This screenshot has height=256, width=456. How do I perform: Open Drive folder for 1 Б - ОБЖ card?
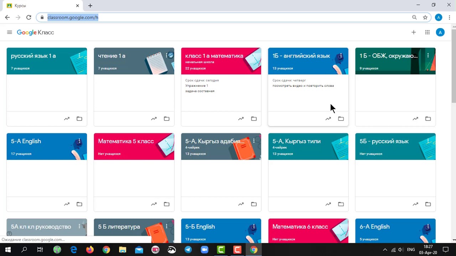(428, 119)
